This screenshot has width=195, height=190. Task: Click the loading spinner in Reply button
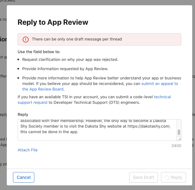(167, 178)
